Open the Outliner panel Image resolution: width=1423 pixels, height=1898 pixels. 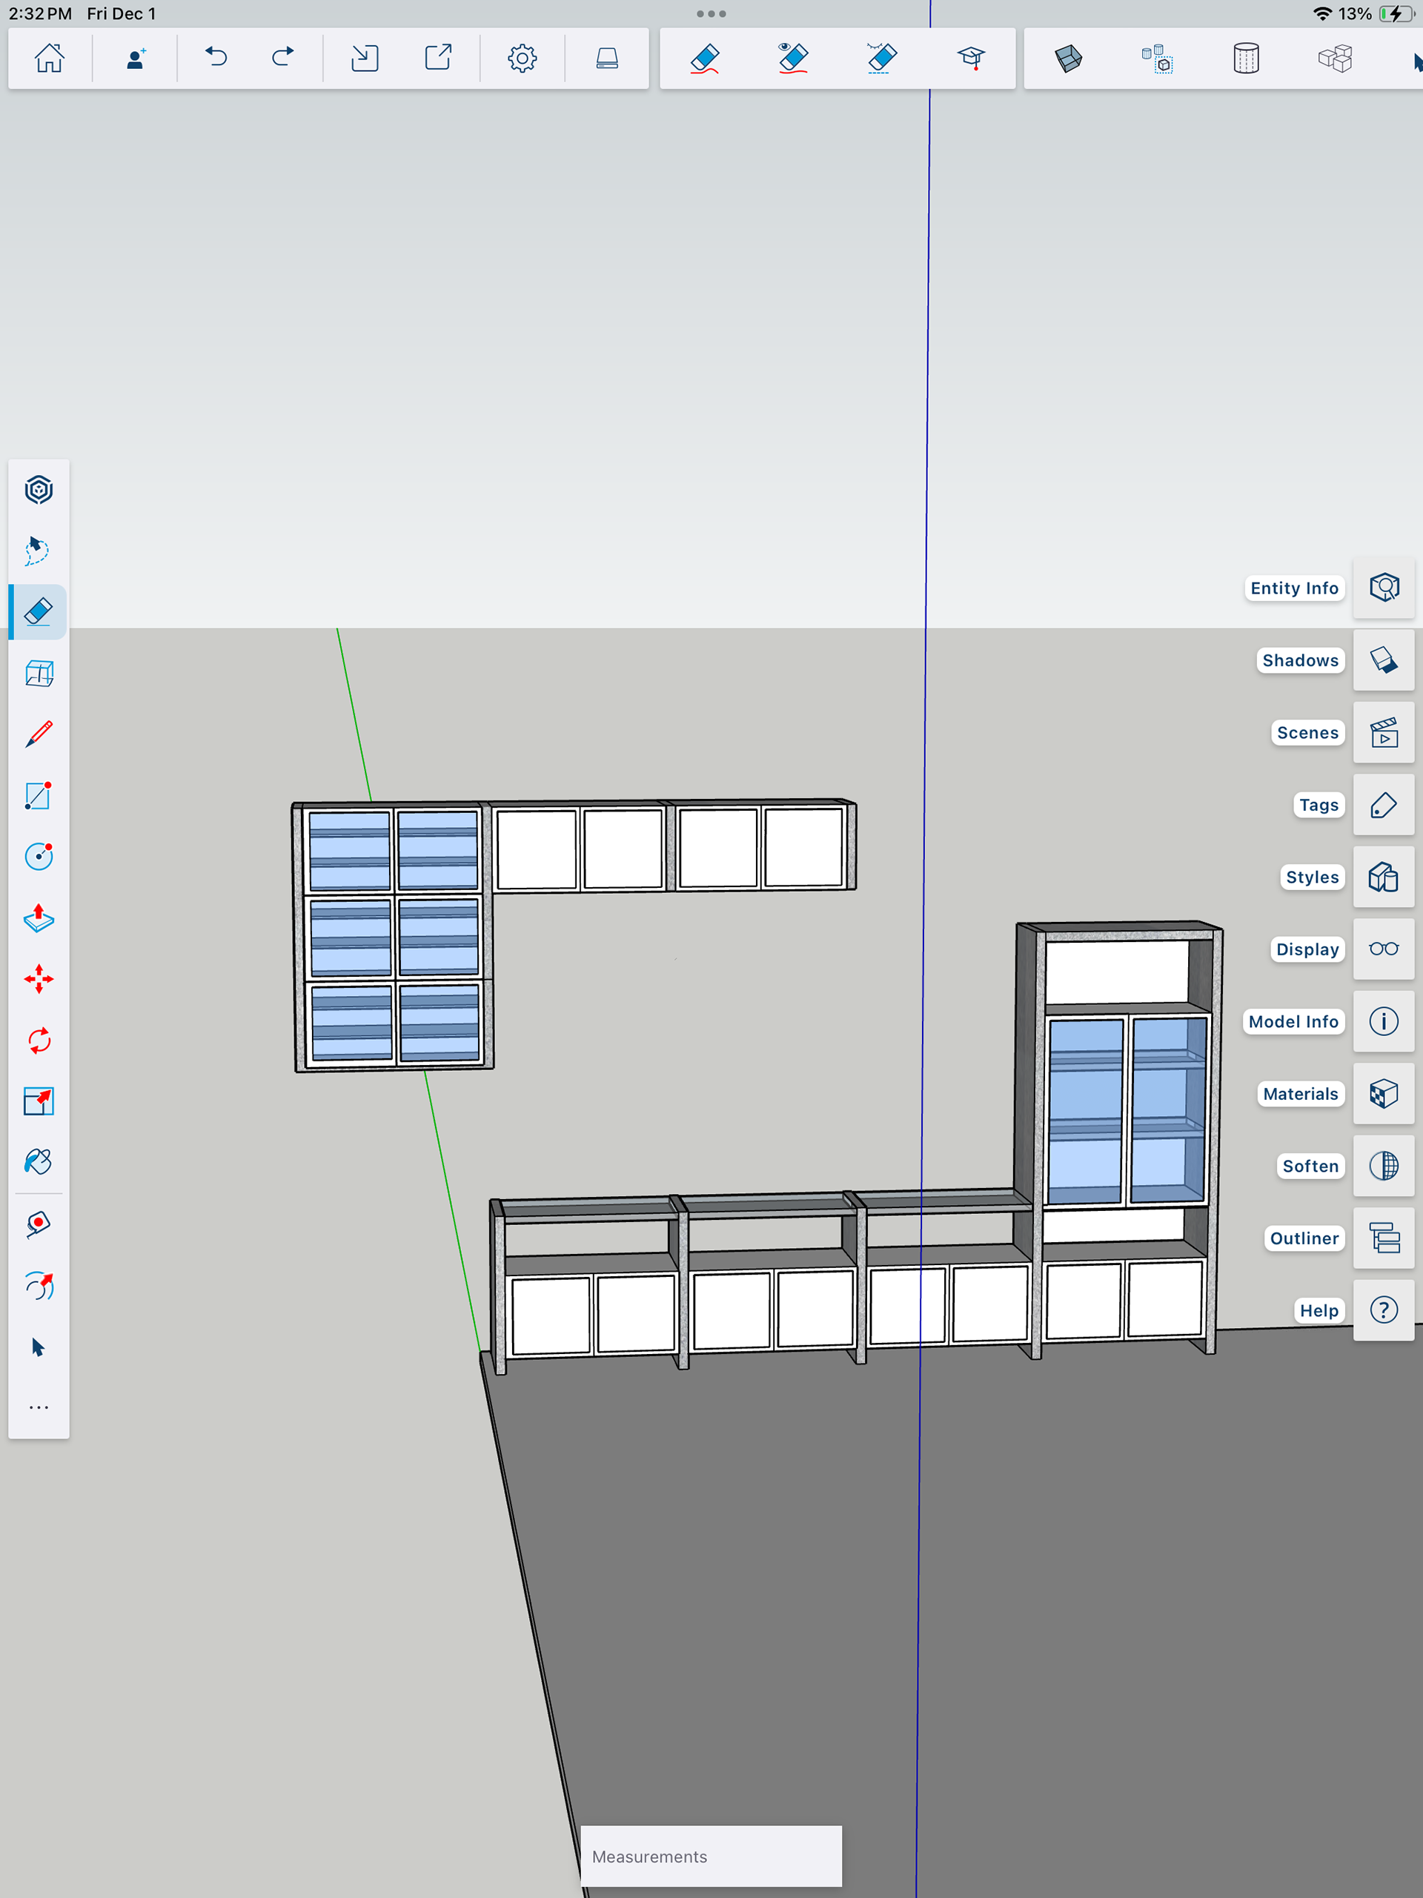[1384, 1238]
